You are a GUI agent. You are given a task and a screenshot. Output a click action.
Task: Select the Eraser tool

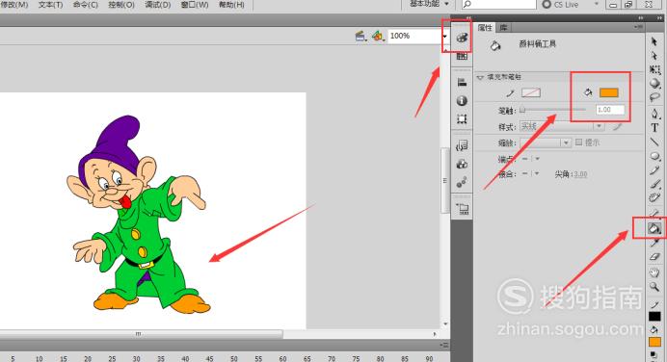(654, 257)
